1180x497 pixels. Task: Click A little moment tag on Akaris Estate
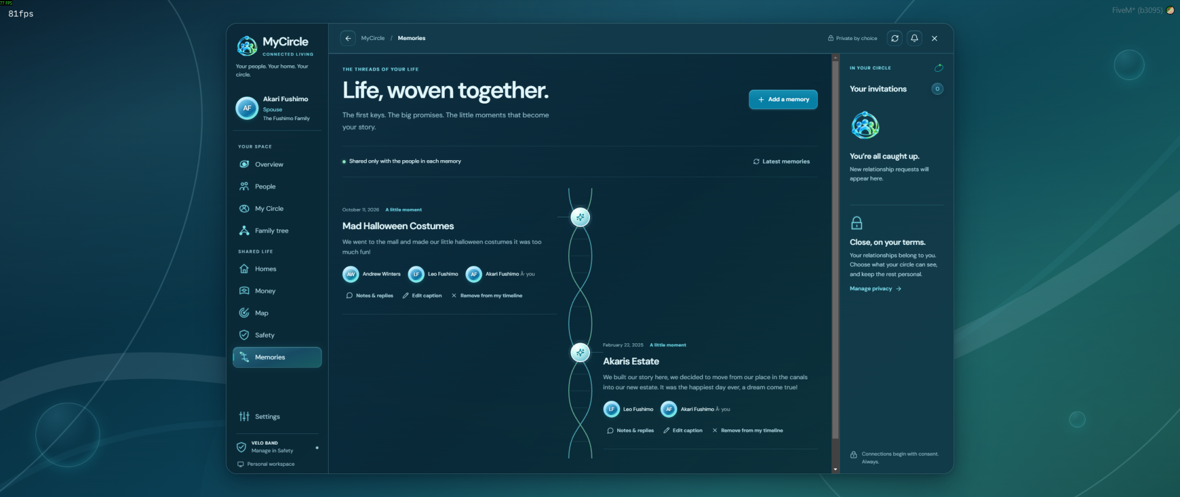click(x=668, y=345)
